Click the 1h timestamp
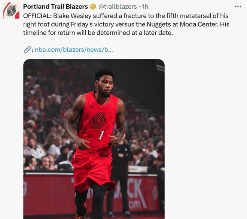This screenshot has width=247, height=219. (x=145, y=7)
